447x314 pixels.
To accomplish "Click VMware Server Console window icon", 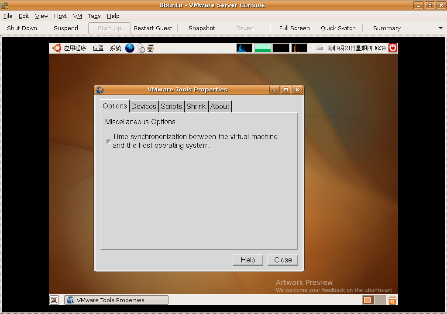I will coord(4,5).
